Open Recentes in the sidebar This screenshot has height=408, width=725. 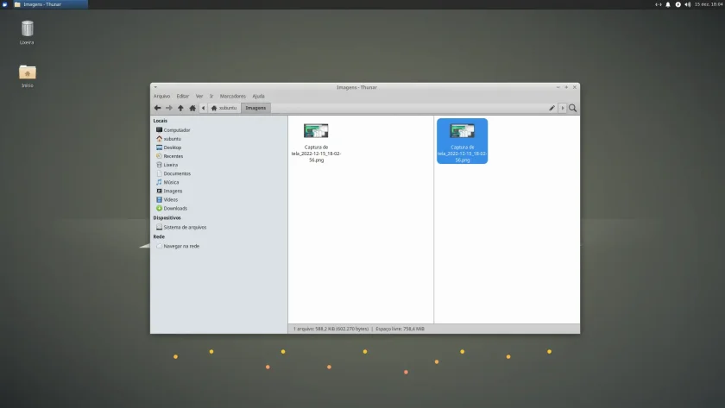click(x=173, y=157)
